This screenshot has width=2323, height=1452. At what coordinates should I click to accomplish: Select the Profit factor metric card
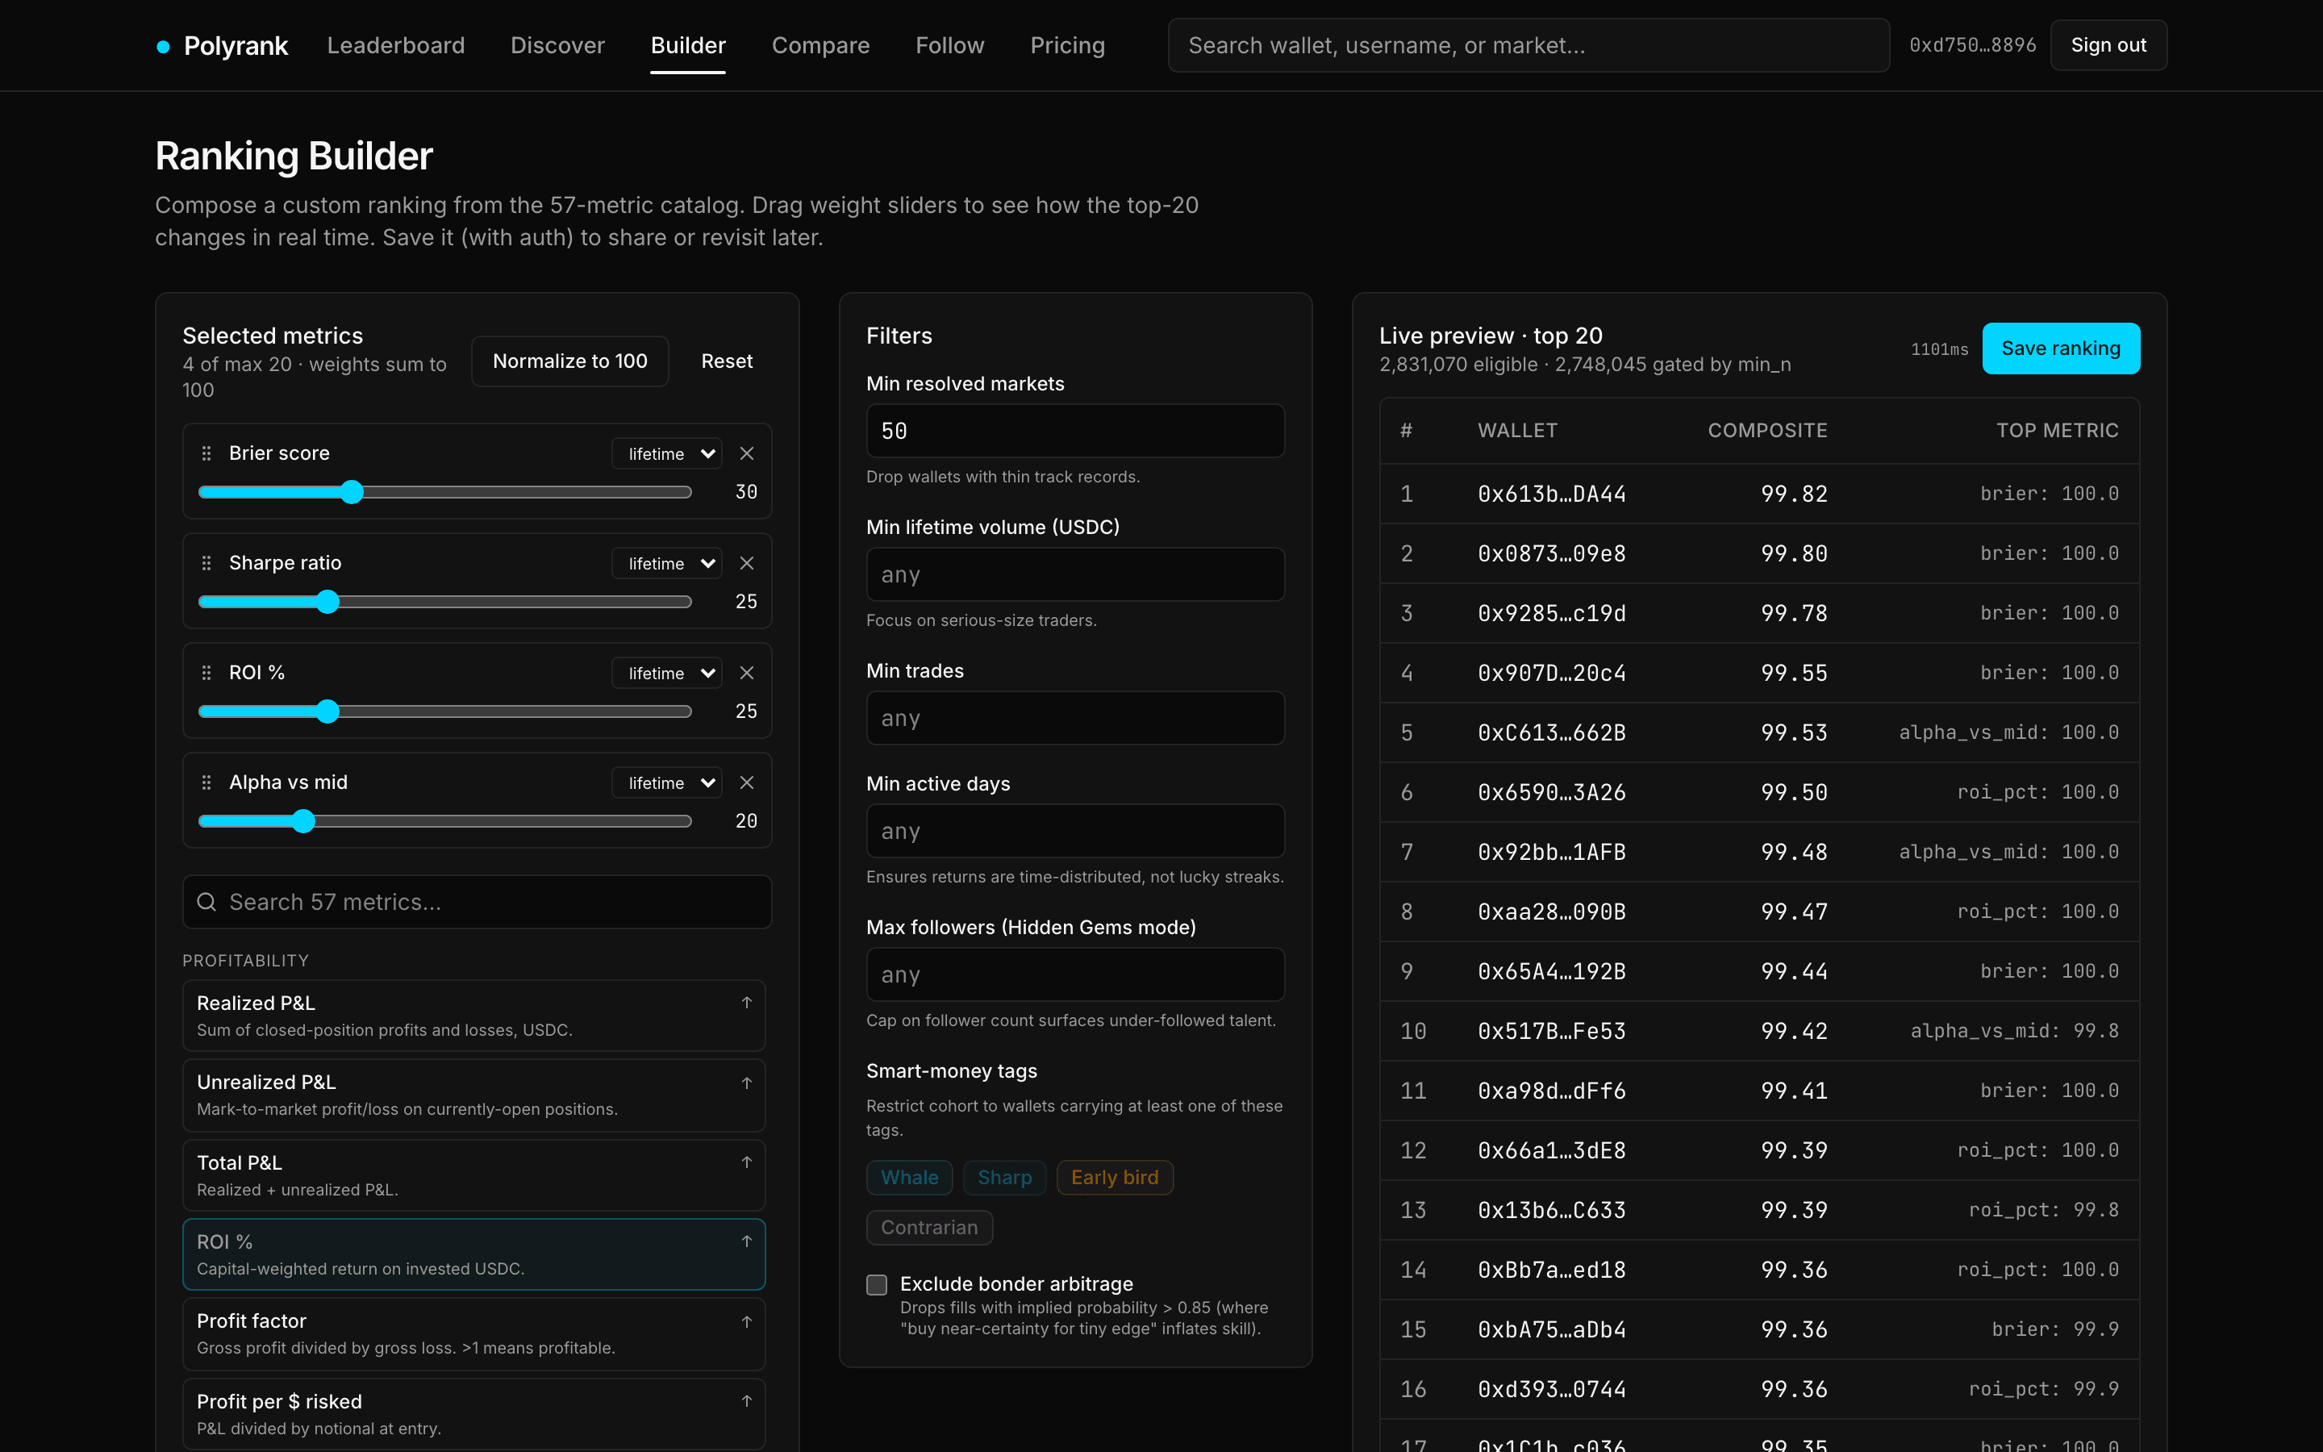point(474,1334)
